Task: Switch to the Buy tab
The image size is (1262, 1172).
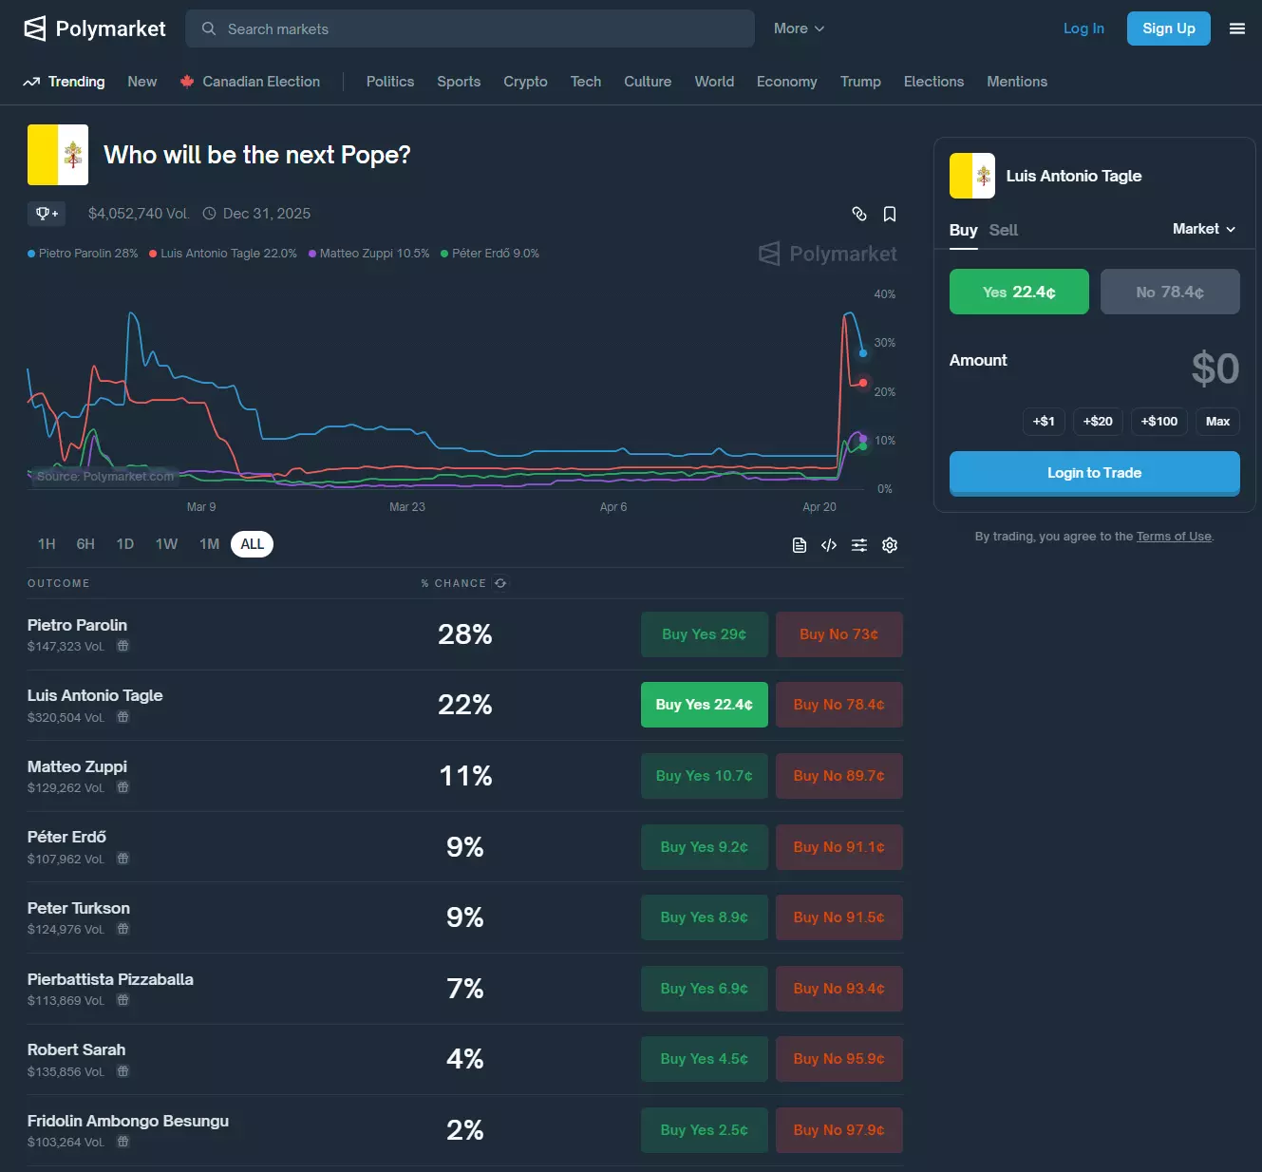Action: tap(963, 230)
